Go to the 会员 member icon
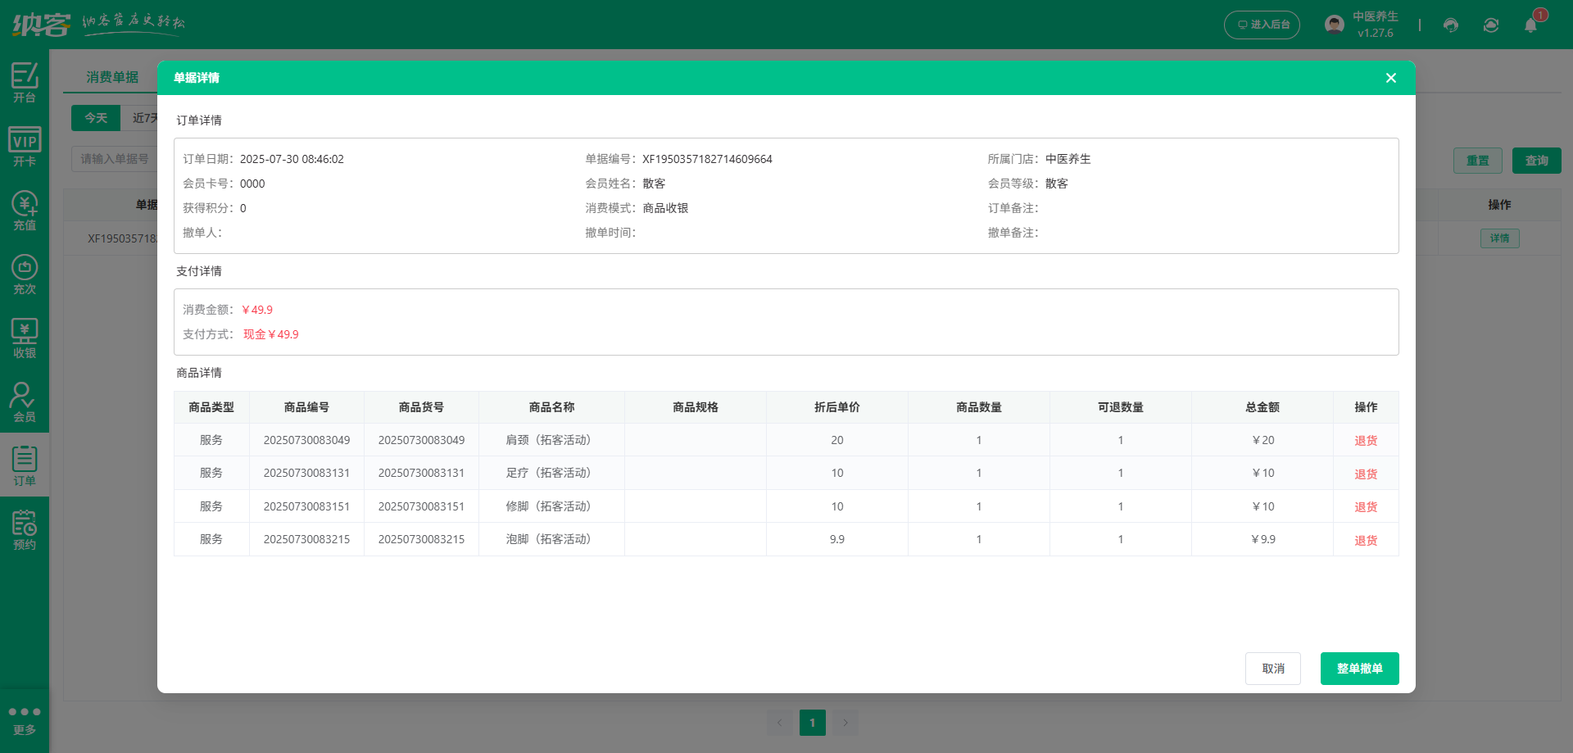The height and width of the screenshot is (753, 1573). click(x=25, y=402)
